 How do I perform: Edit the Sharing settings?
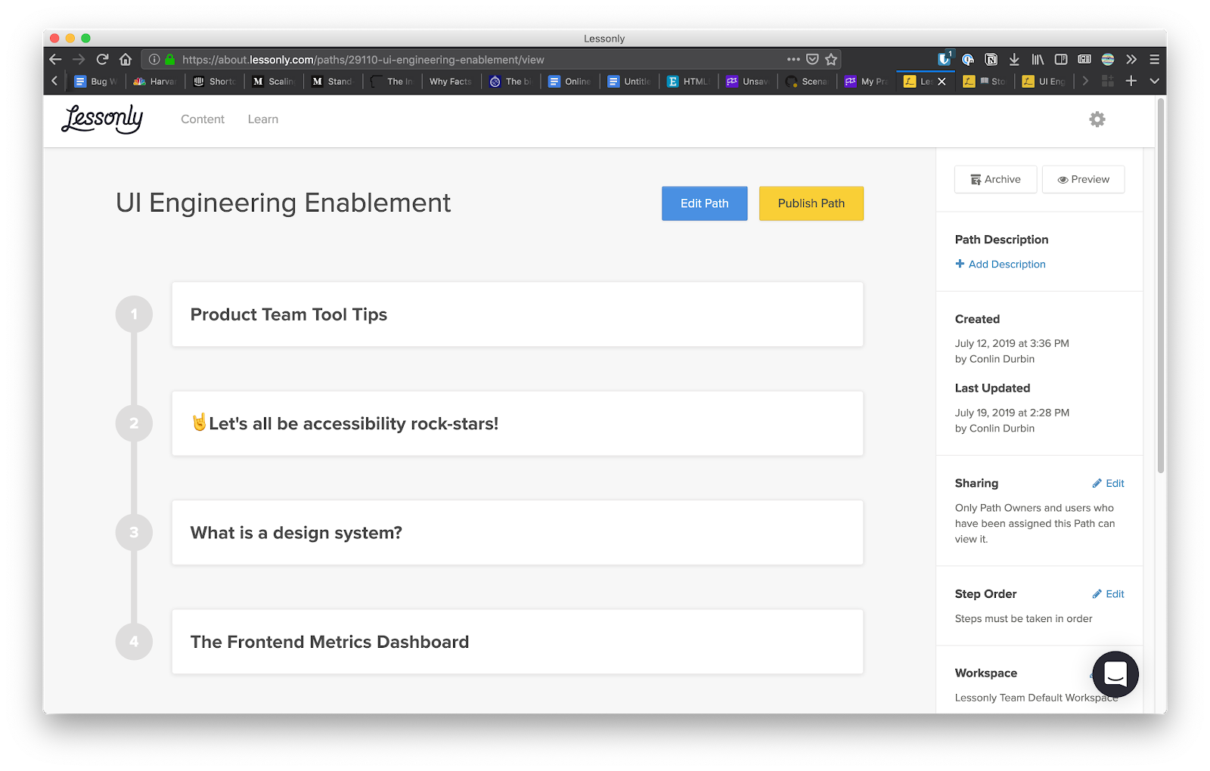coord(1108,484)
